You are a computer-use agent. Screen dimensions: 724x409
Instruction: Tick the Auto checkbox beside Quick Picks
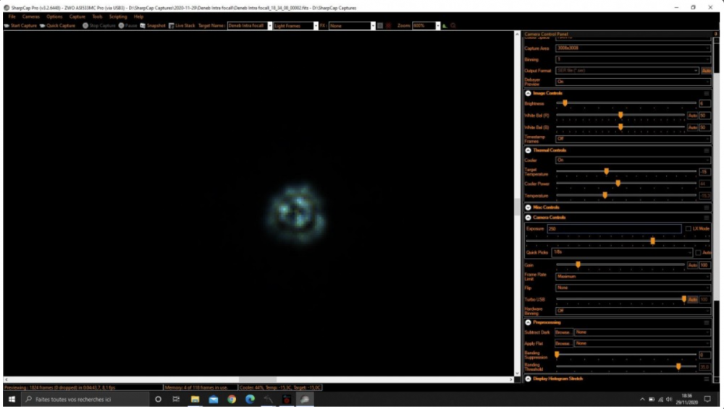tap(698, 252)
